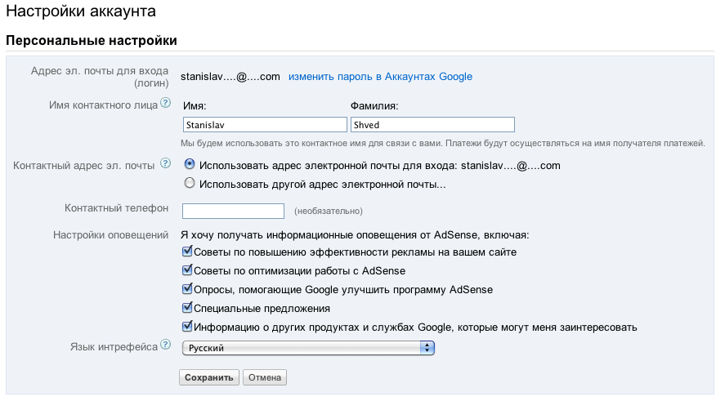Image resolution: width=725 pixels, height=401 pixels.
Task: Click the login email address text
Action: point(230,77)
